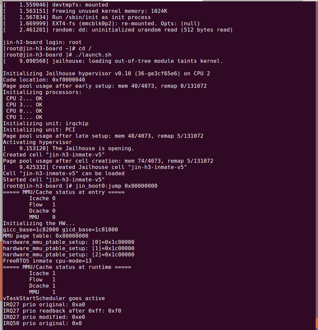
Task: Click the 'Activating hypervisor' line
Action: (x=37, y=142)
